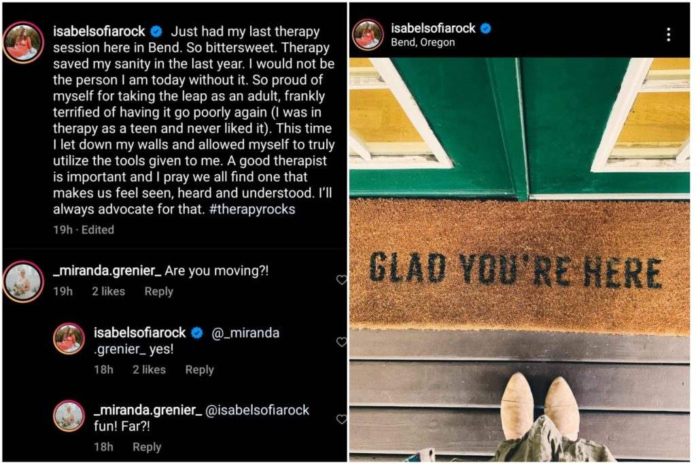The width and height of the screenshot is (696, 464).
Task: Click the isabelsofiarock username above the Bend, Oregon location
Action: [x=433, y=28]
